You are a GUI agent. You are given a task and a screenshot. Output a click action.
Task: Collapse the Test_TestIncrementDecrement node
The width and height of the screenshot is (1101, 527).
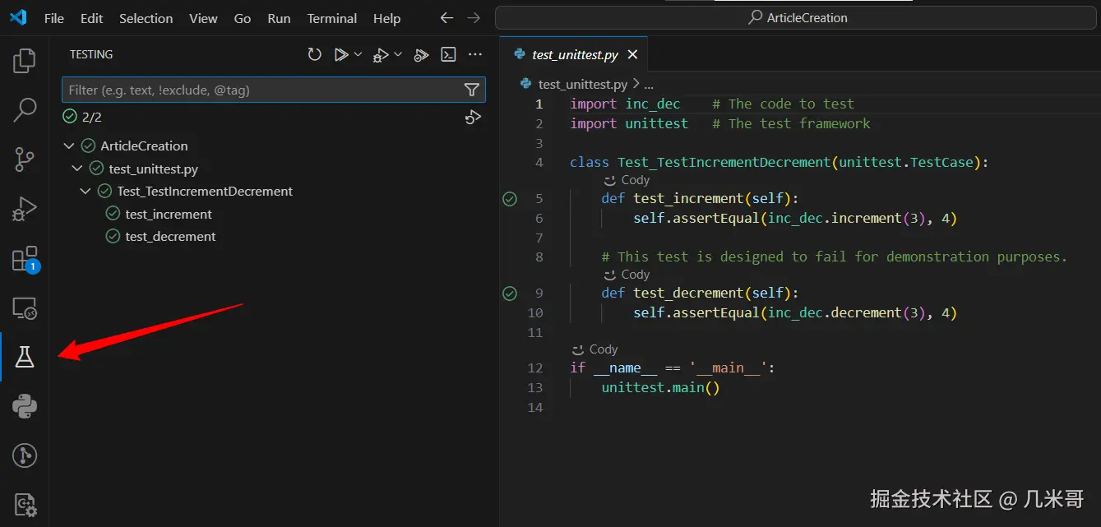pos(86,191)
